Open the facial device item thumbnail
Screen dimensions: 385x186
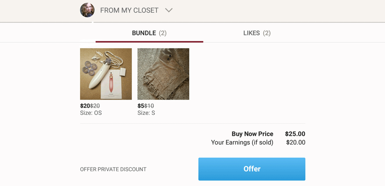point(106,74)
